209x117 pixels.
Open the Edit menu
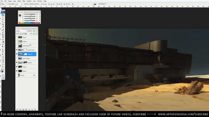click(5, 1)
